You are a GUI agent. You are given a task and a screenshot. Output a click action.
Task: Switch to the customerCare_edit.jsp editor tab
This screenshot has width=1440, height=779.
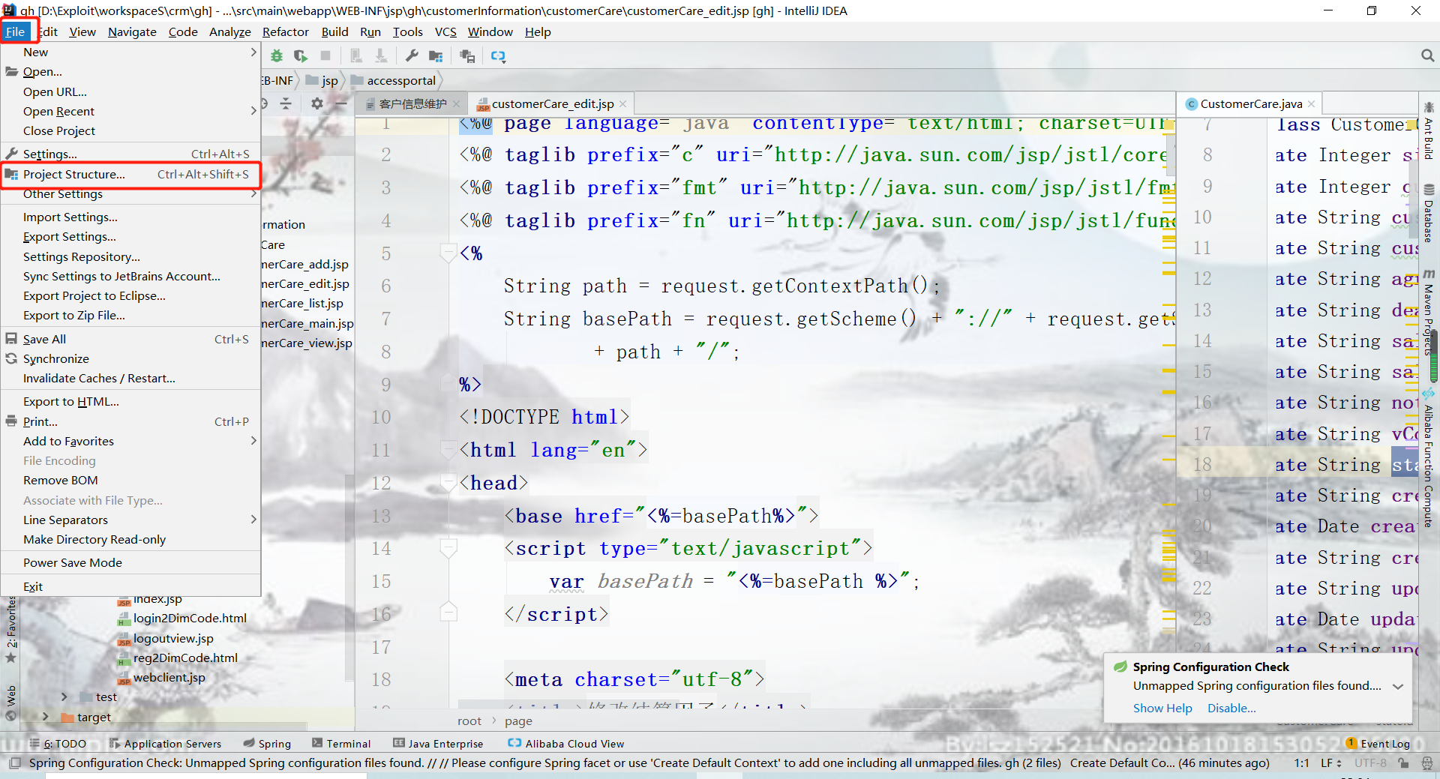pyautogui.click(x=552, y=104)
